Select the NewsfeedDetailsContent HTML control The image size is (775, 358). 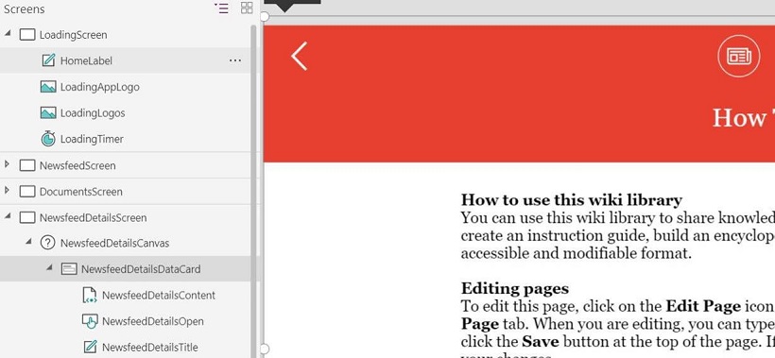[148, 296]
